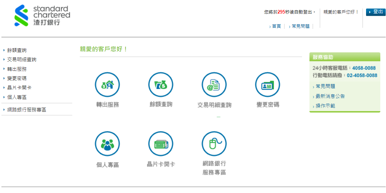Open 最新消息公告 in the 服務協助 panel
This screenshot has height=193, width=386.
tap(330, 96)
